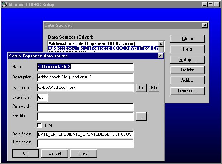Click the empty Time fields box
The image size is (222, 164).
(85, 143)
